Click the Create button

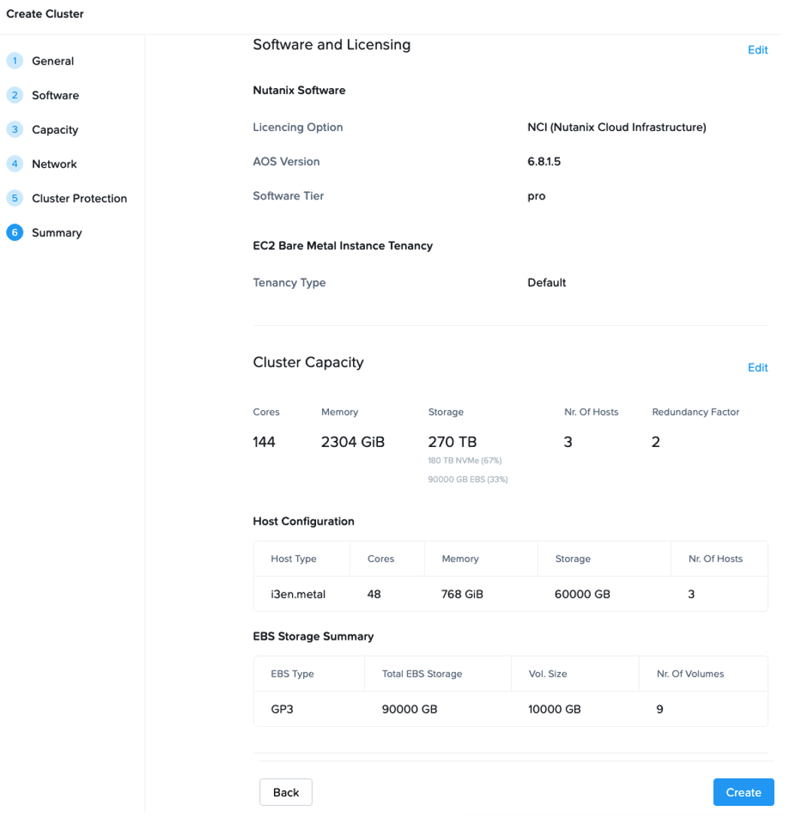tap(744, 792)
